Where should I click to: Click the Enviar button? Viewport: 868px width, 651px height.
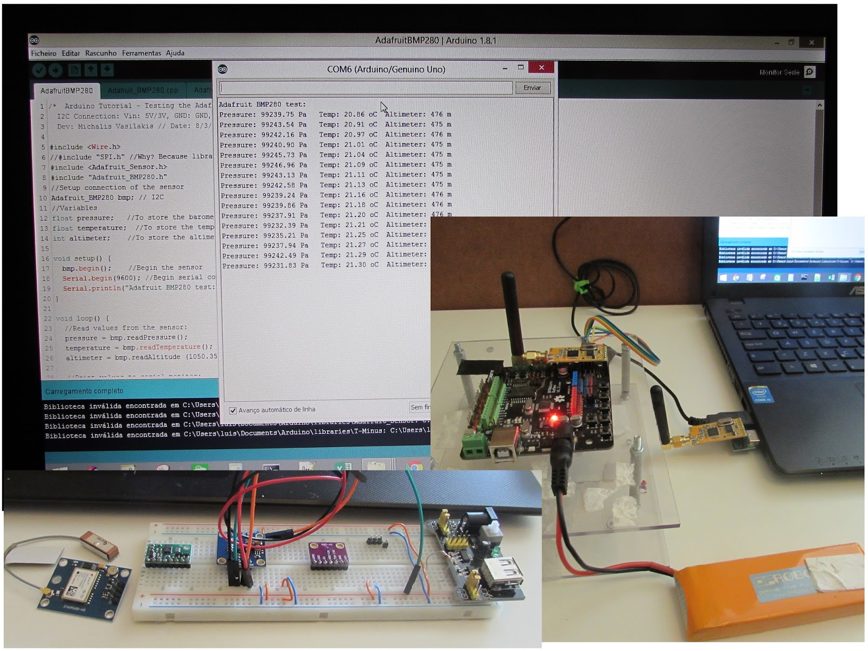[532, 87]
